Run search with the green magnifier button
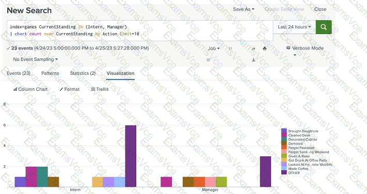This screenshot has height=194, width=367. point(324,27)
